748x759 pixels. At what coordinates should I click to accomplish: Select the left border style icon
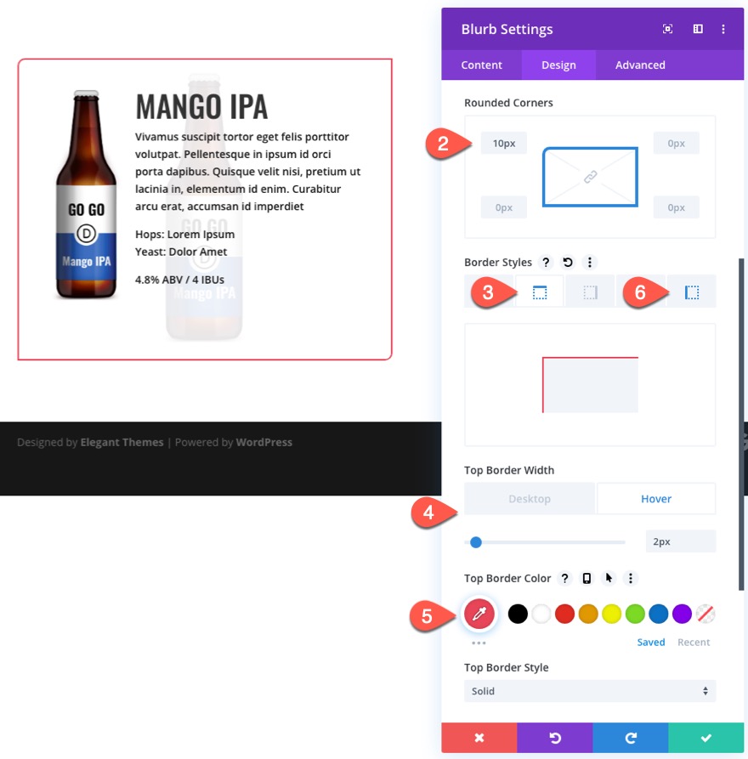pos(691,292)
